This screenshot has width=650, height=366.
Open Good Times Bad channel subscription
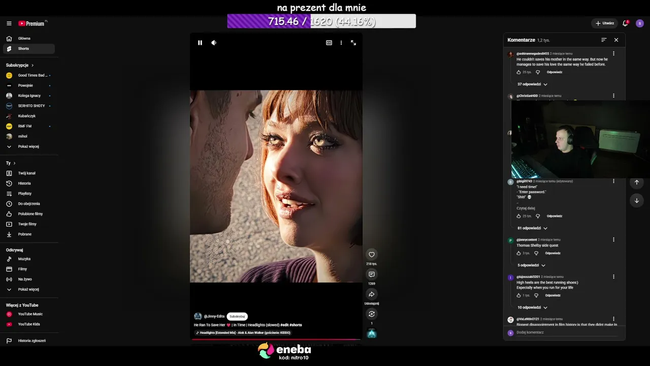click(29, 75)
